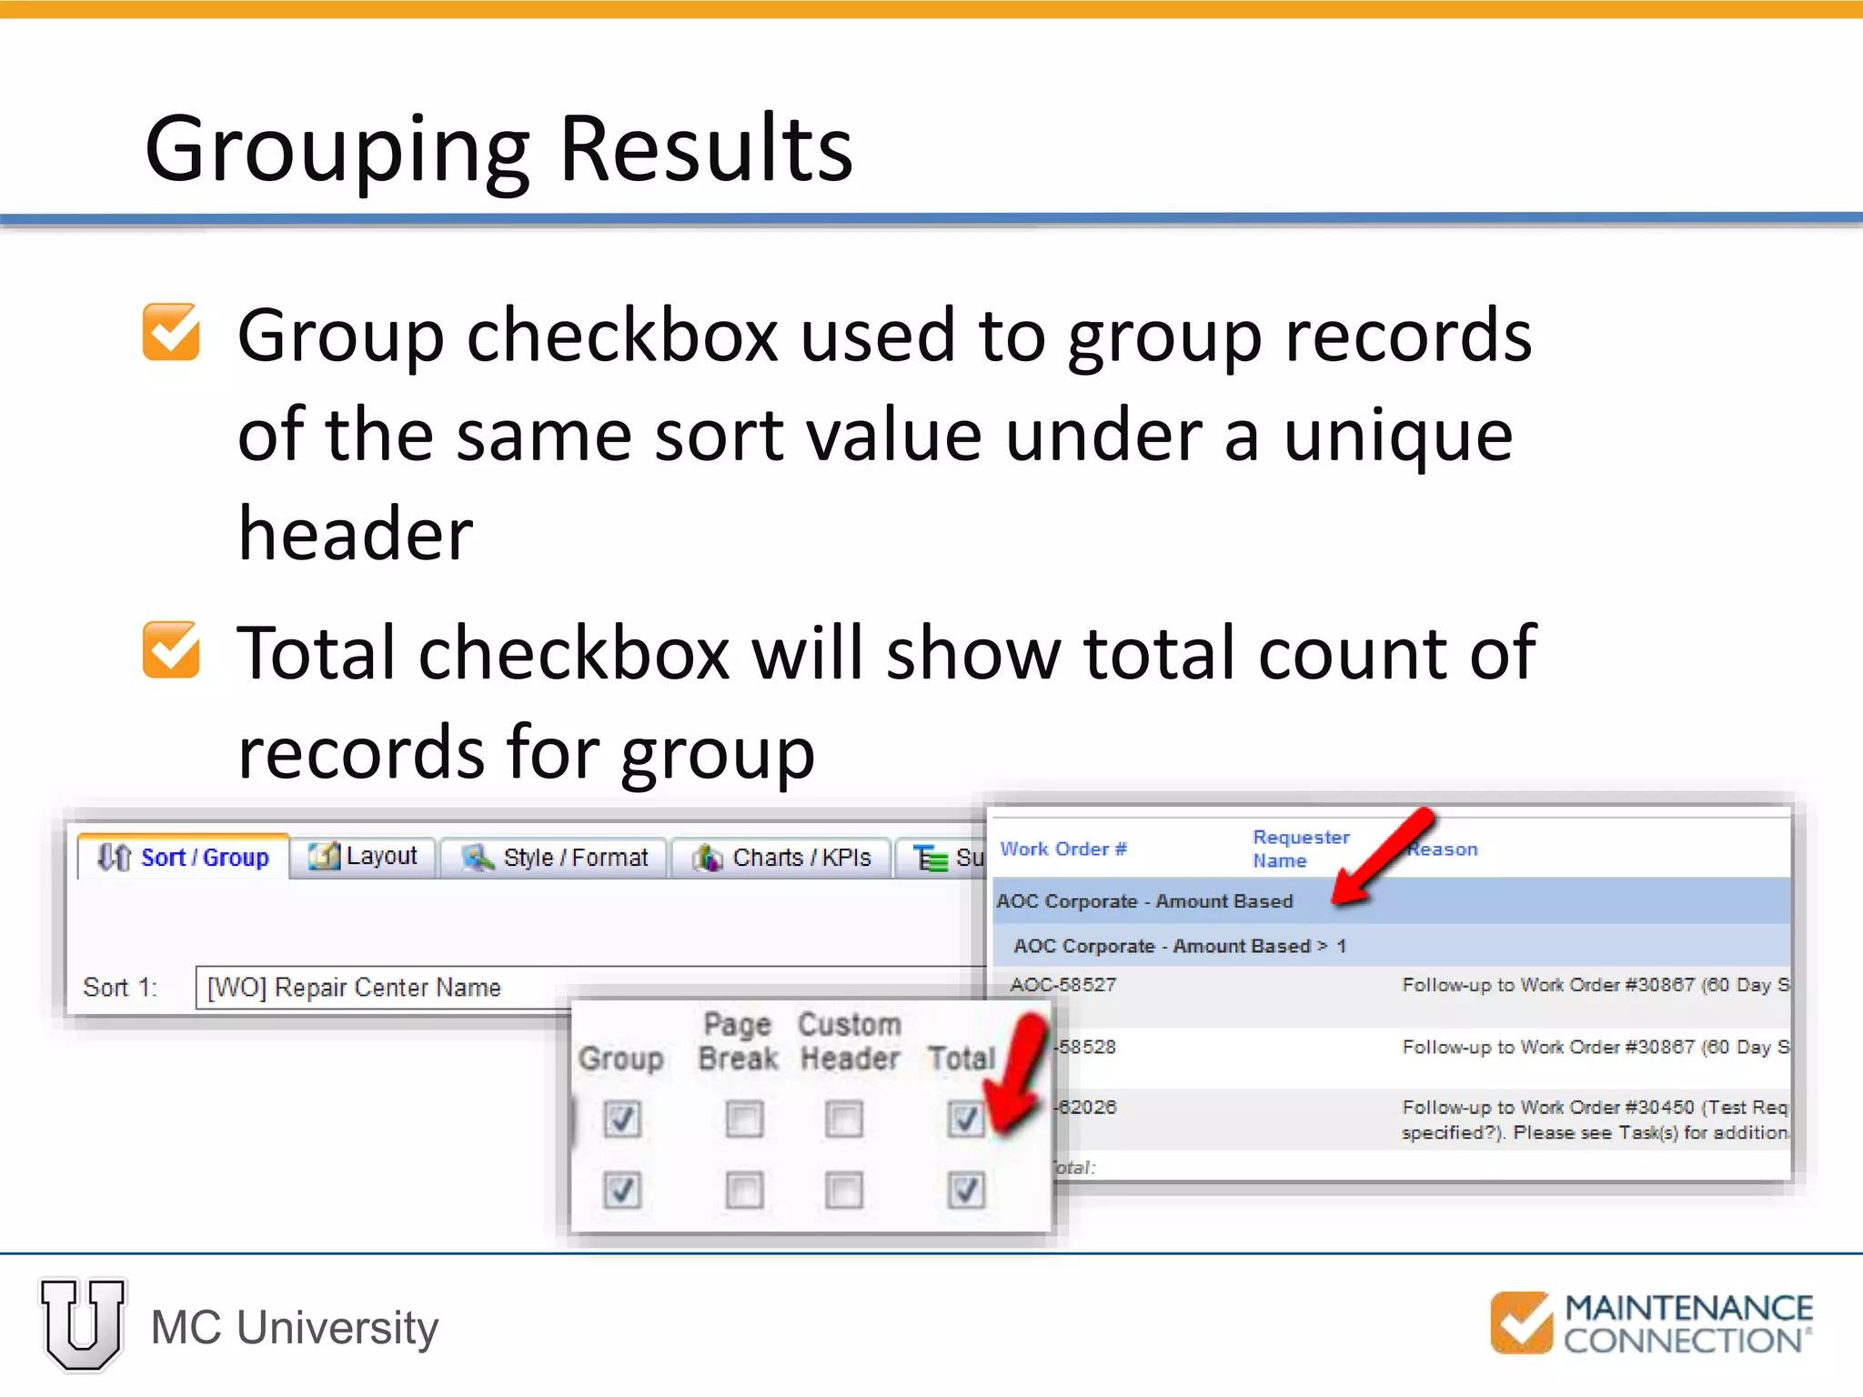Toggle the first row Group checkbox
Image resolution: width=1863 pixels, height=1397 pixels.
(622, 1119)
